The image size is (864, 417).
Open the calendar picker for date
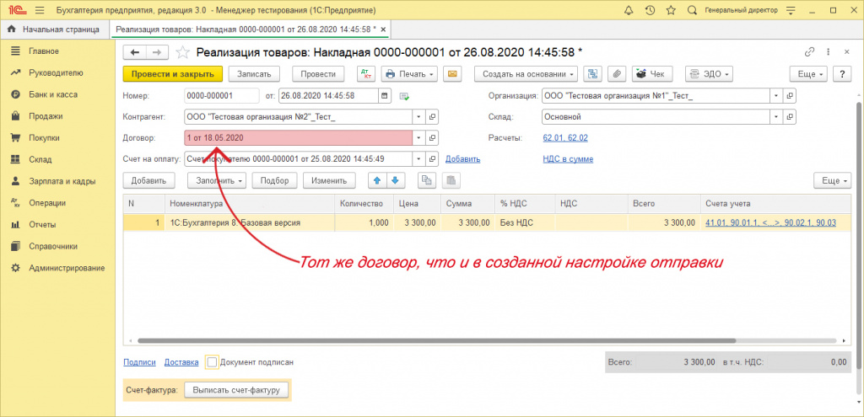[x=385, y=95]
